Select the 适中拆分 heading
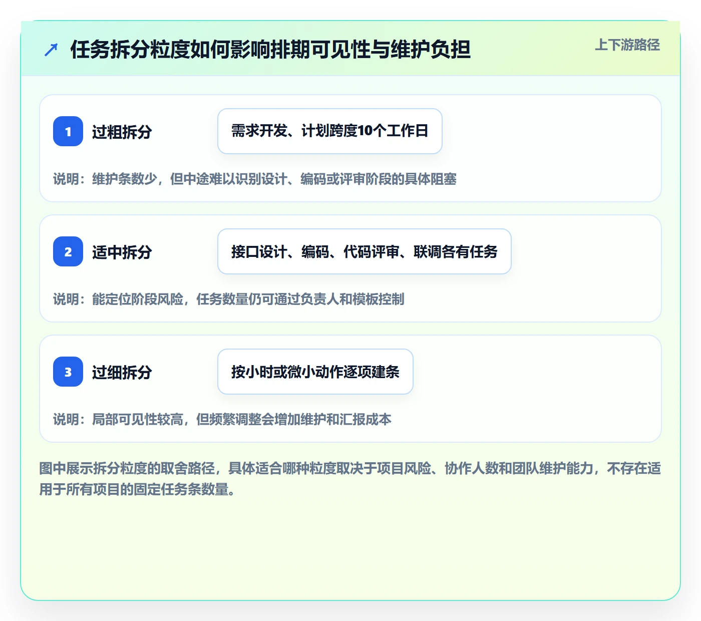Viewport: 701px width, 621px height. [x=122, y=252]
